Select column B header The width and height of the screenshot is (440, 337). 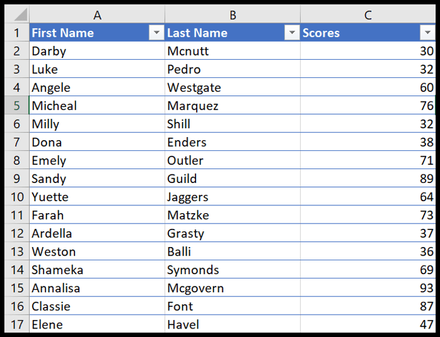tap(232, 14)
